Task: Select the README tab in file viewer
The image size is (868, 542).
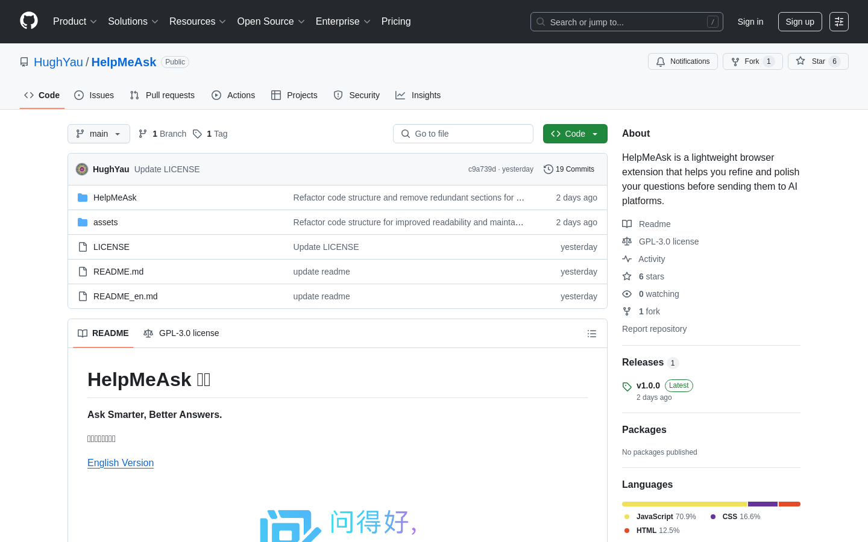Action: click(103, 334)
